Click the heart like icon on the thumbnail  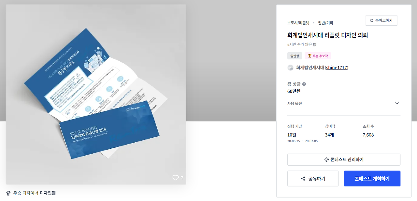click(176, 178)
